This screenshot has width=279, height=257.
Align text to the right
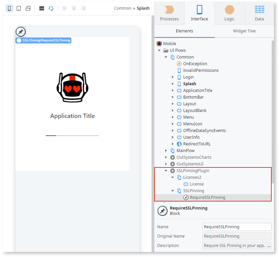pyautogui.click(x=83, y=8)
